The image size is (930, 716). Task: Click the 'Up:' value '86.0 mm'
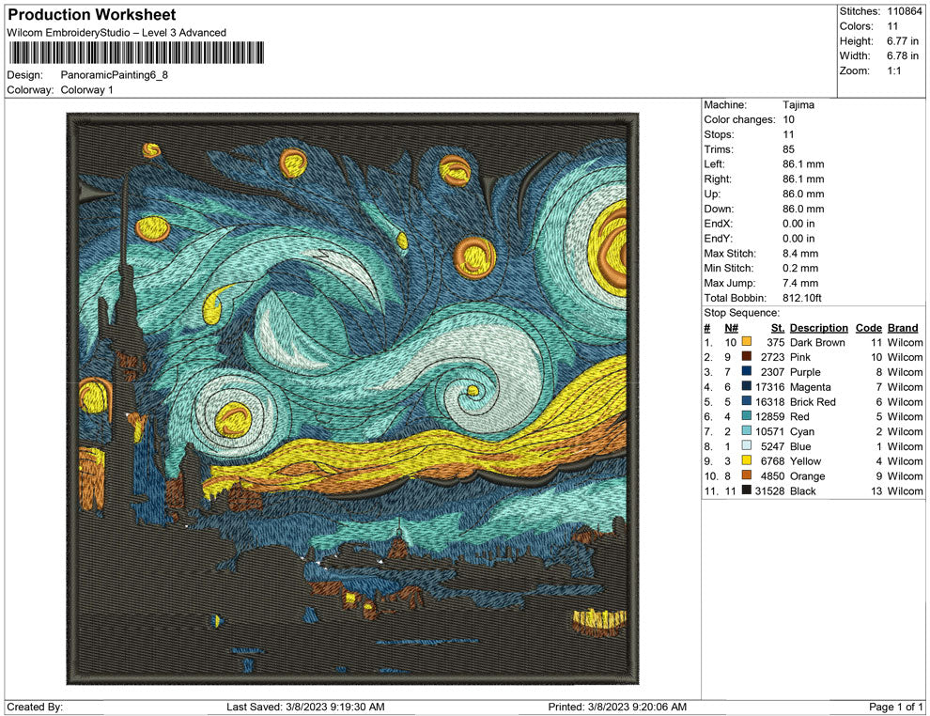(803, 194)
